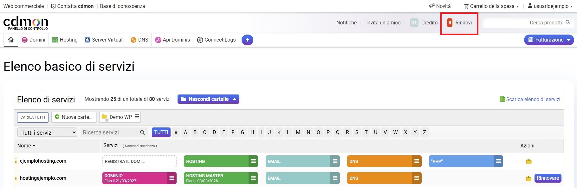577x188 pixels.
Task: Click folder icon in ejemplohosting.com actions
Action: tap(528, 162)
